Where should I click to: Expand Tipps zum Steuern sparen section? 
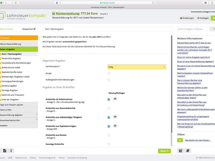[19, 105]
